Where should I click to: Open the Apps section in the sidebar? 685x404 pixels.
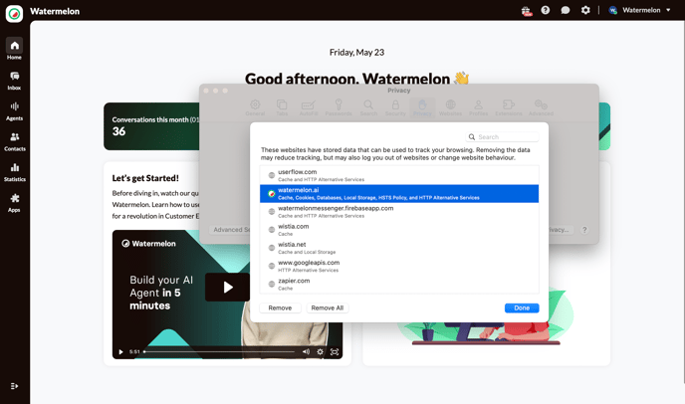coord(14,203)
